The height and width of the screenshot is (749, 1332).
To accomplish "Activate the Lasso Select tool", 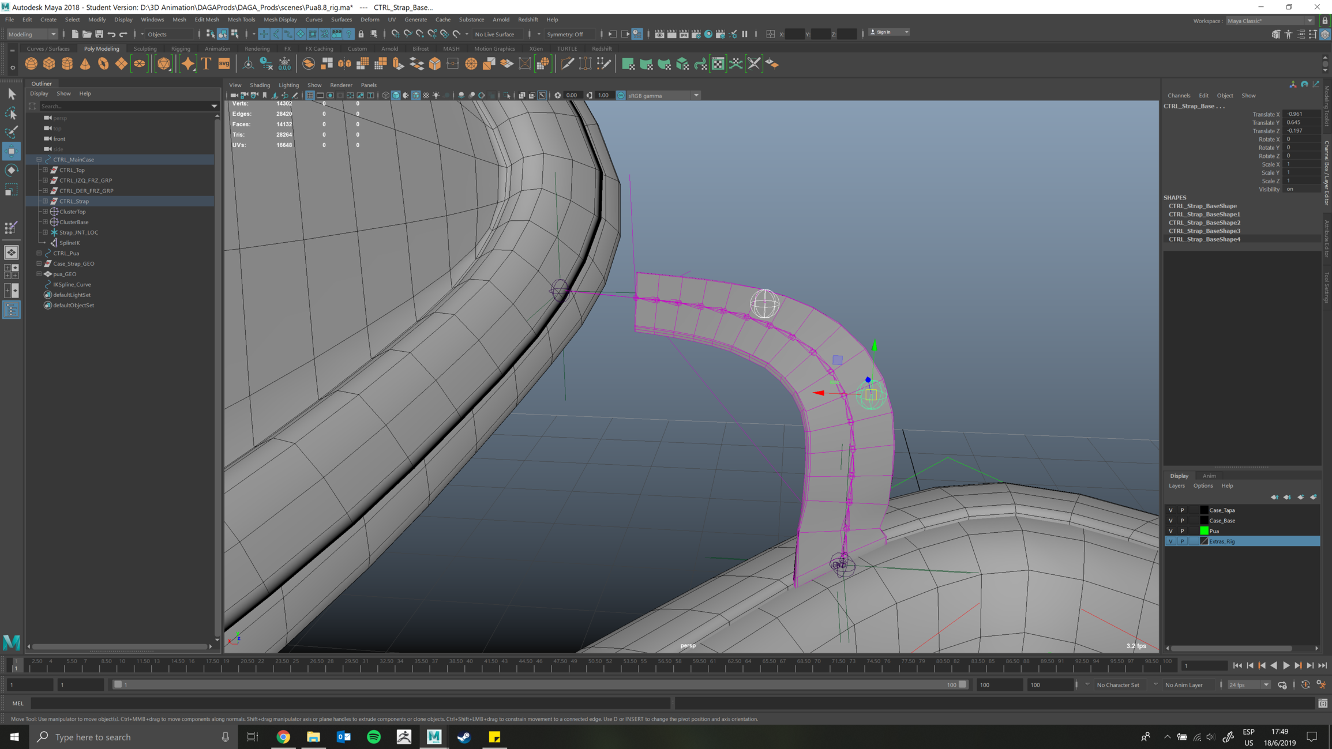I will pos(12,113).
